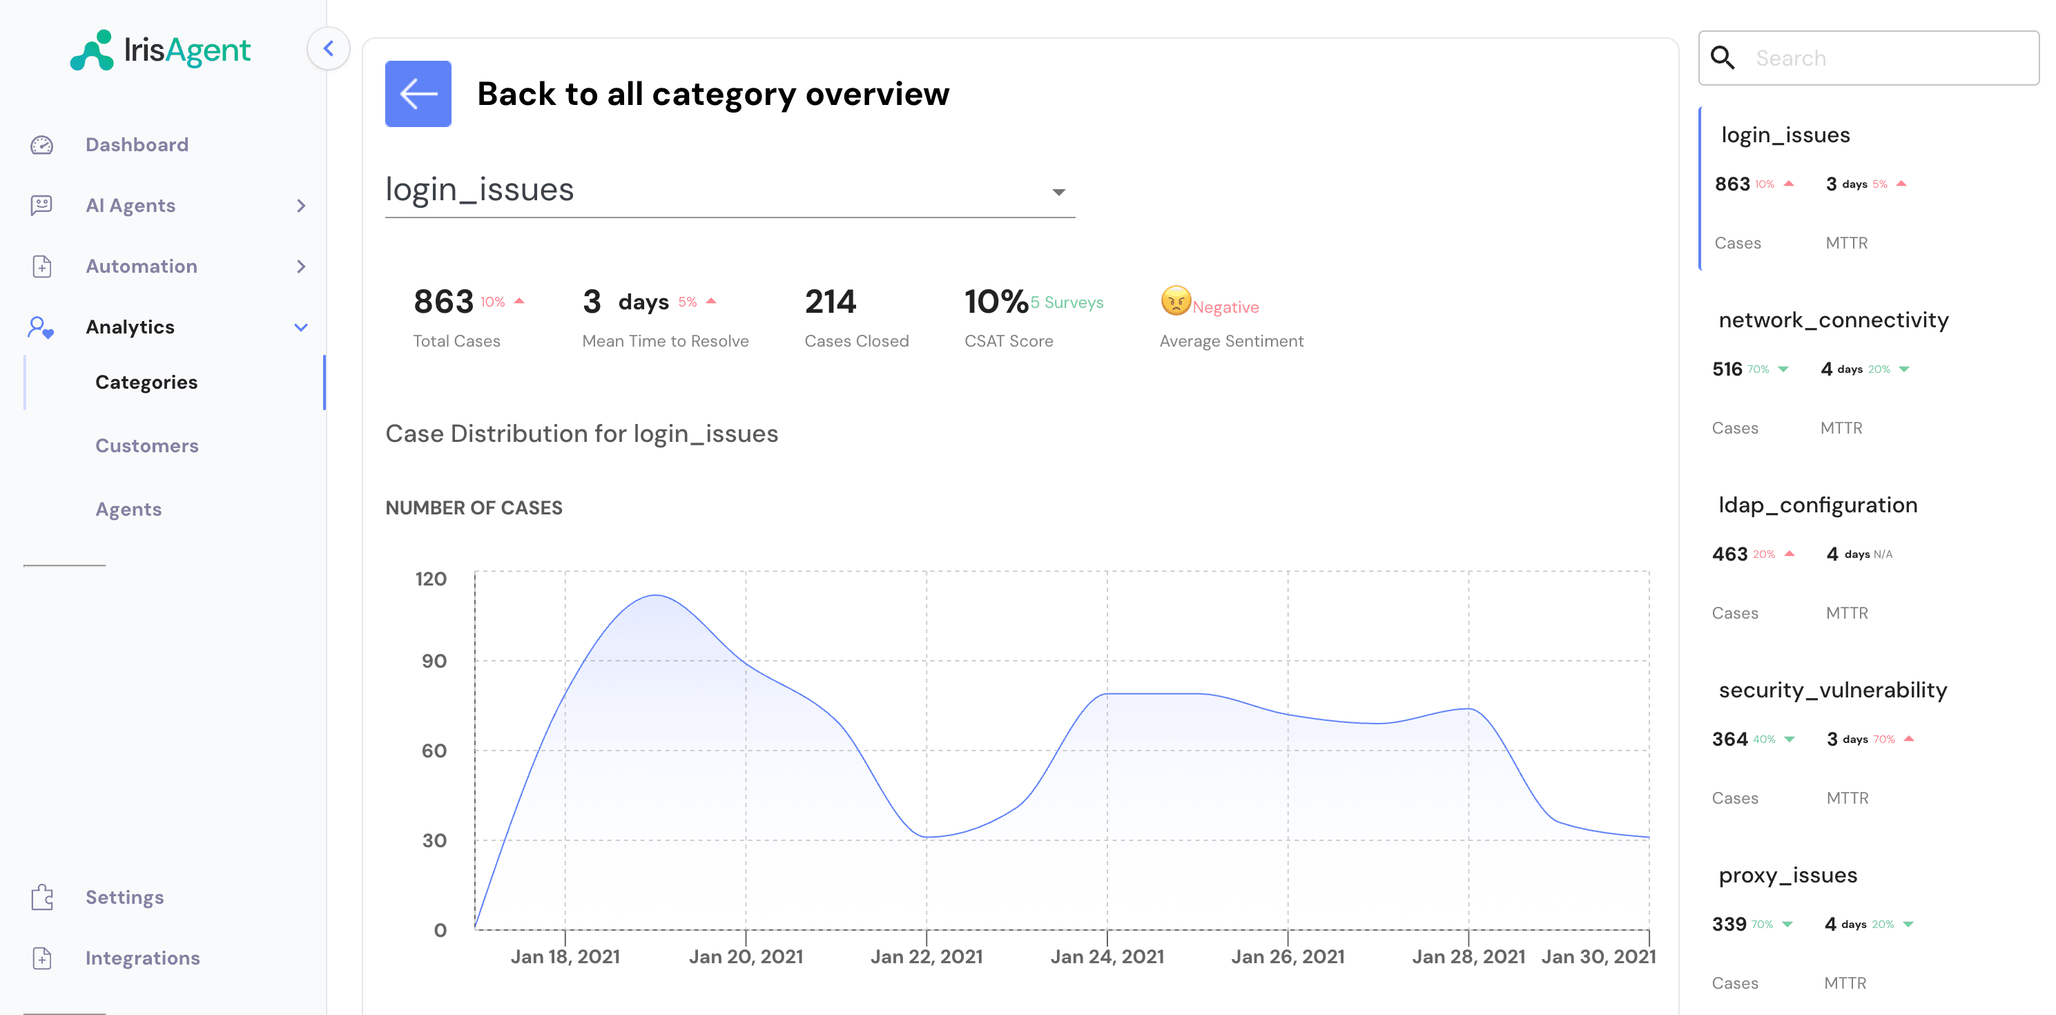The width and height of the screenshot is (2056, 1015).
Task: Expand the AI Agents submenu chevron
Action: (x=301, y=206)
